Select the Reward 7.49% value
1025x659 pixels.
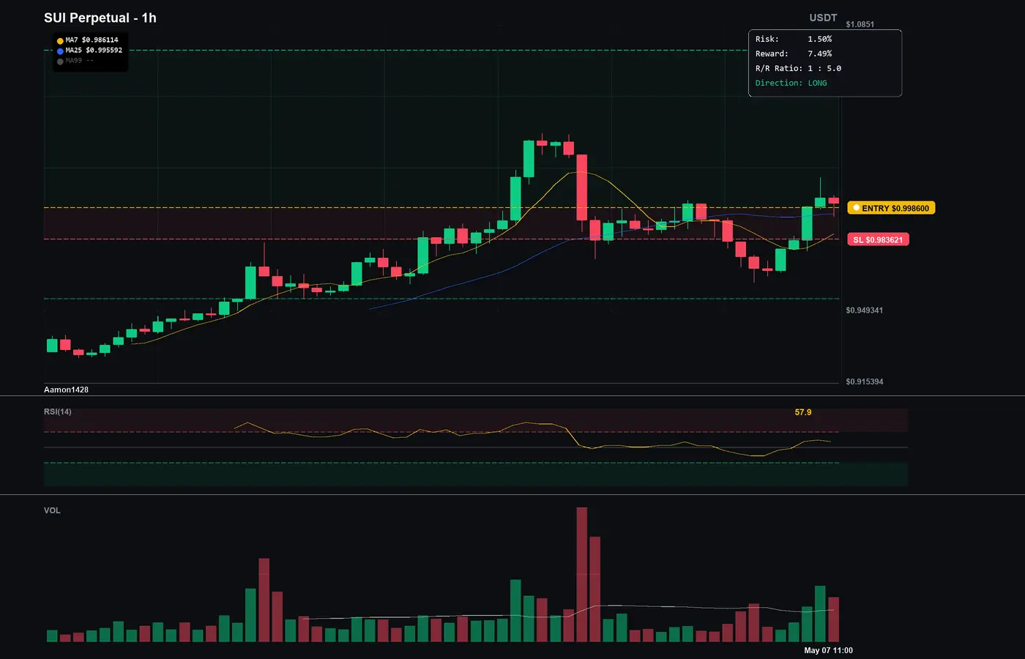820,53
